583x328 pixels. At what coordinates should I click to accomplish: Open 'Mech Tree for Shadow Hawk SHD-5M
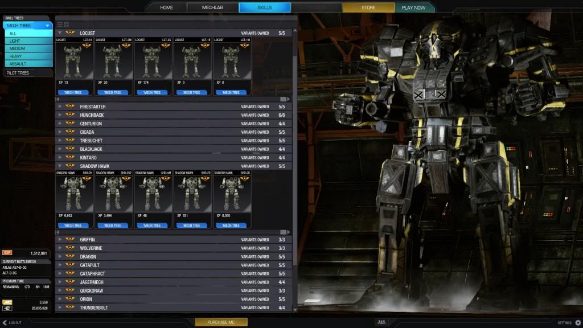152,225
